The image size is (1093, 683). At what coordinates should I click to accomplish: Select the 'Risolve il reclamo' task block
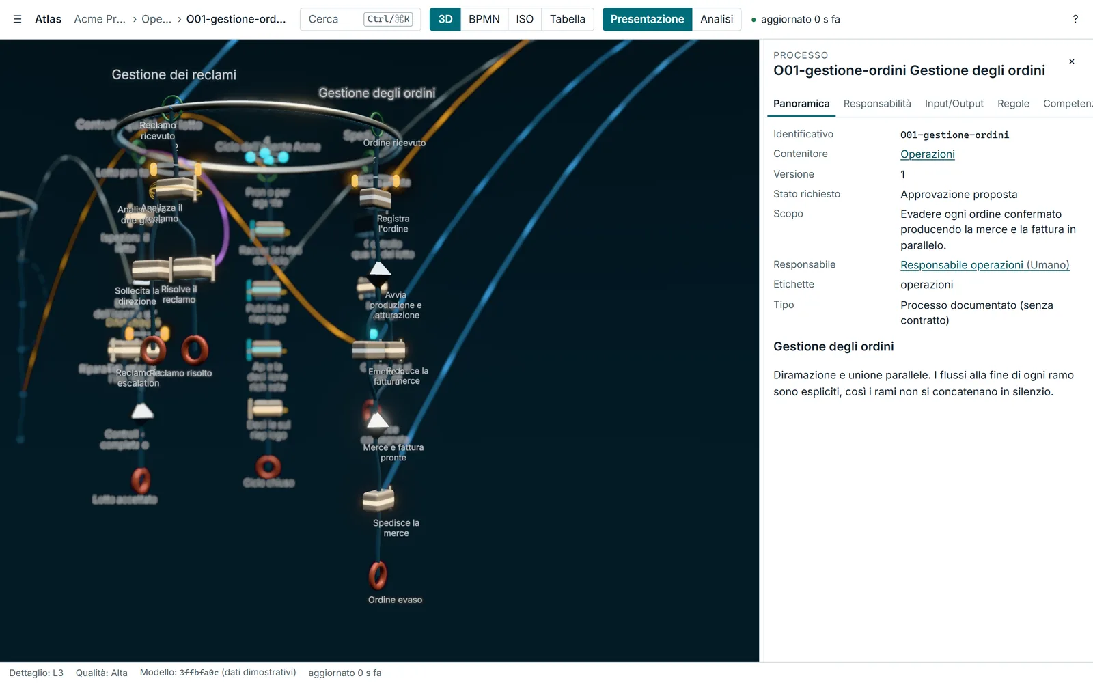pyautogui.click(x=193, y=268)
